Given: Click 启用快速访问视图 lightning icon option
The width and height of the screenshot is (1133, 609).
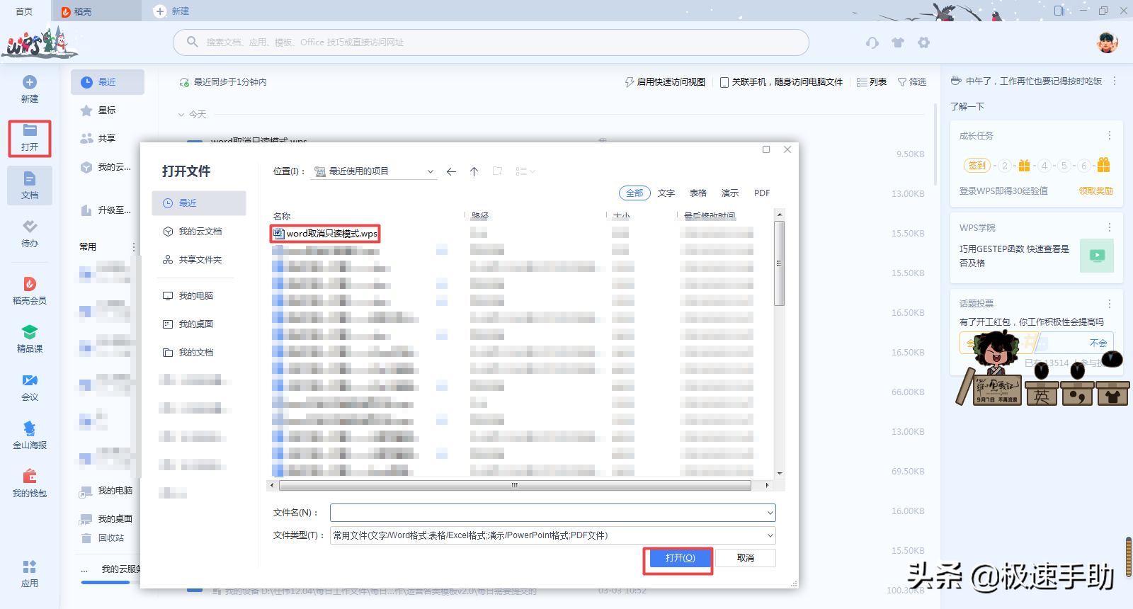Looking at the screenshot, I should (x=665, y=82).
